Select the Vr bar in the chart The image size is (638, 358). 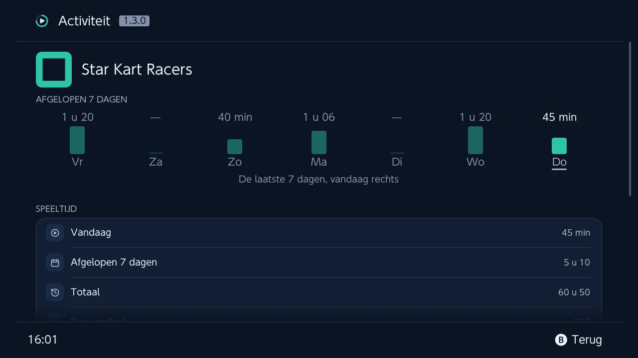coord(77,140)
